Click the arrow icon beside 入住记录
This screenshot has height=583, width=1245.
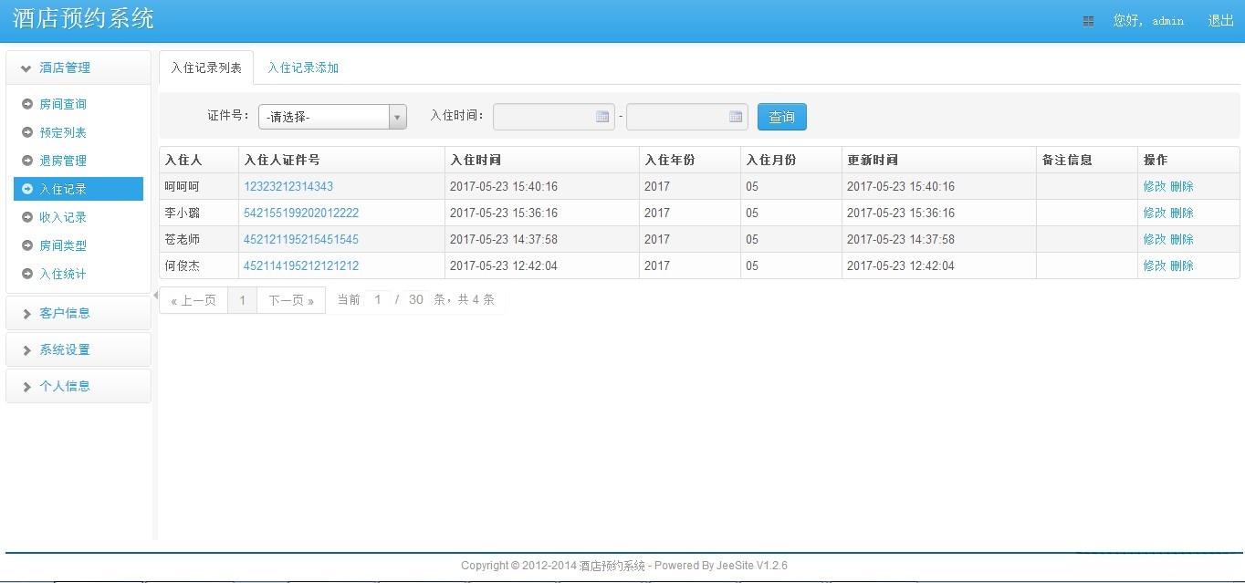[27, 189]
